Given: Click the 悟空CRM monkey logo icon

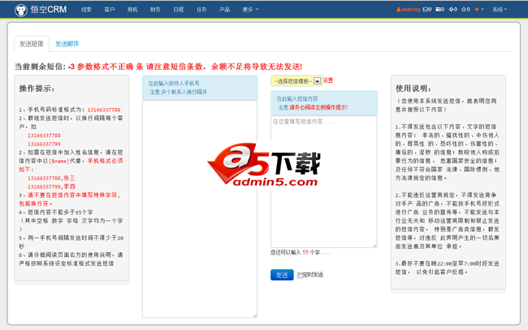Looking at the screenshot, I should coord(21,10).
